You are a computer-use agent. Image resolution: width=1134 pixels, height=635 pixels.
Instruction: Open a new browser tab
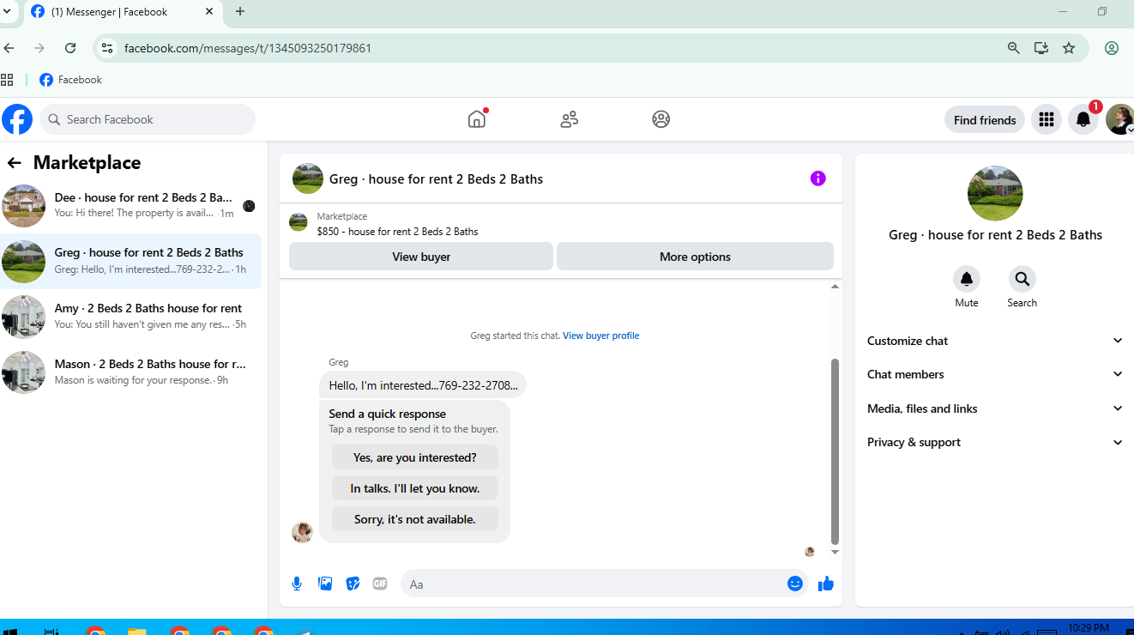pyautogui.click(x=240, y=12)
